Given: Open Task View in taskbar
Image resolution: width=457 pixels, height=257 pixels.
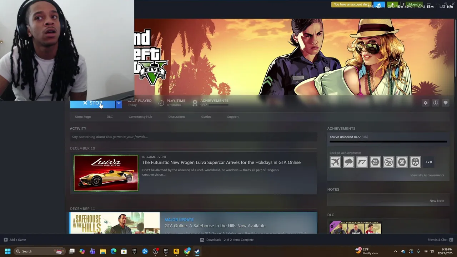Looking at the screenshot, I should pyautogui.click(x=72, y=251).
